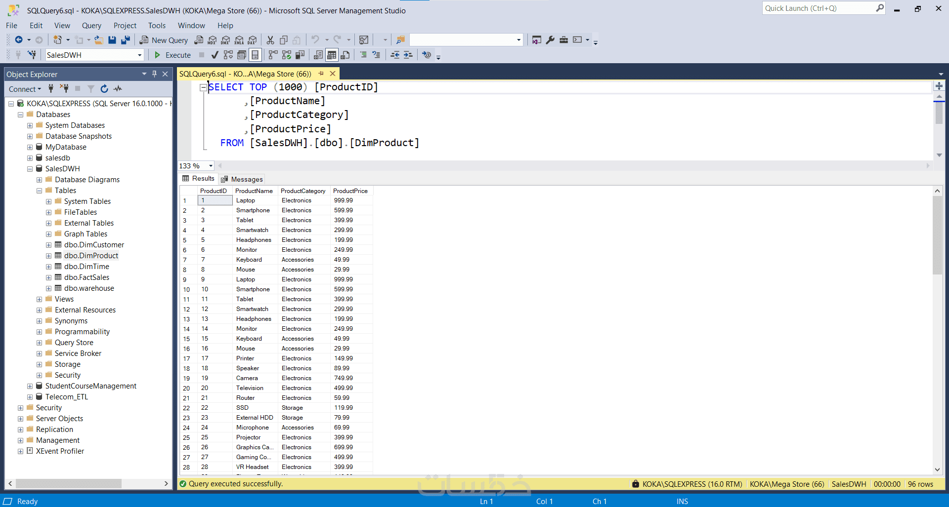Click the Execute button
The width and height of the screenshot is (949, 507).
point(173,55)
